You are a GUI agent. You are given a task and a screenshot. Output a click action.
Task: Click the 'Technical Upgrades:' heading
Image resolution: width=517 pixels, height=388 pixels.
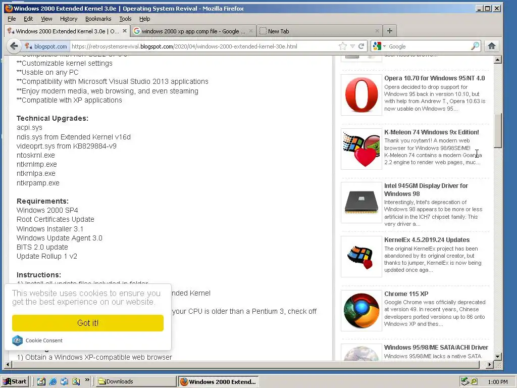pyautogui.click(x=53, y=118)
